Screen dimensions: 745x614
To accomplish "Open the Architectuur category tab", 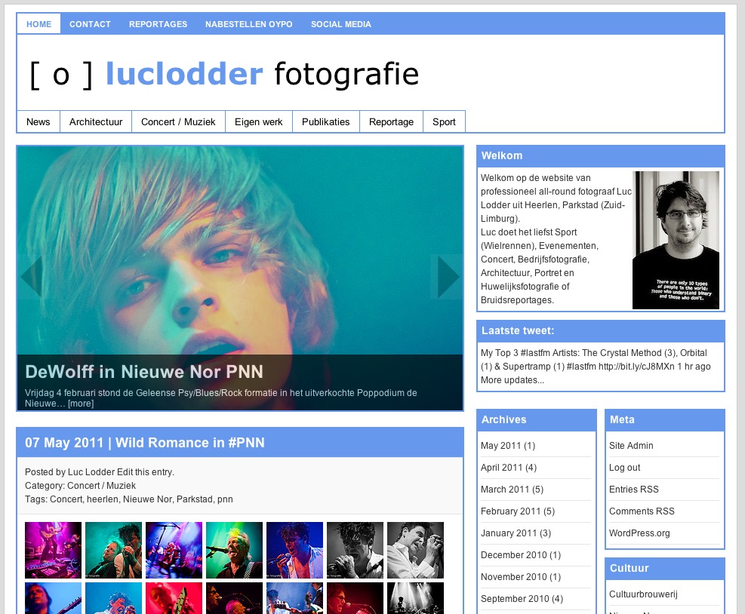I will 96,121.
